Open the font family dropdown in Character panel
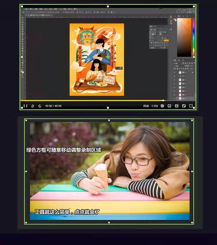The height and width of the screenshot is (245, 217). pos(159,30)
